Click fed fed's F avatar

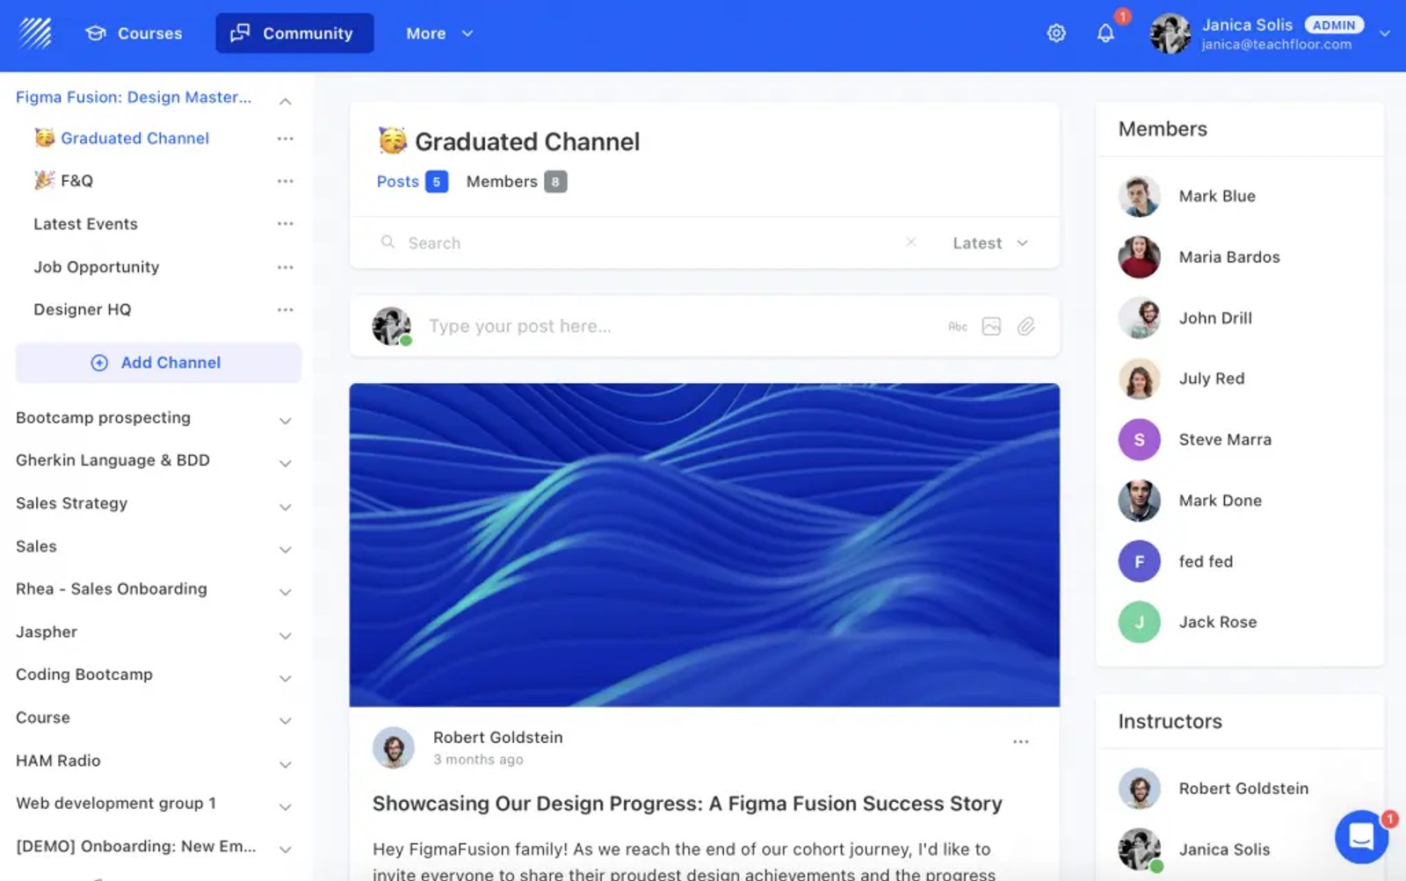click(1139, 561)
